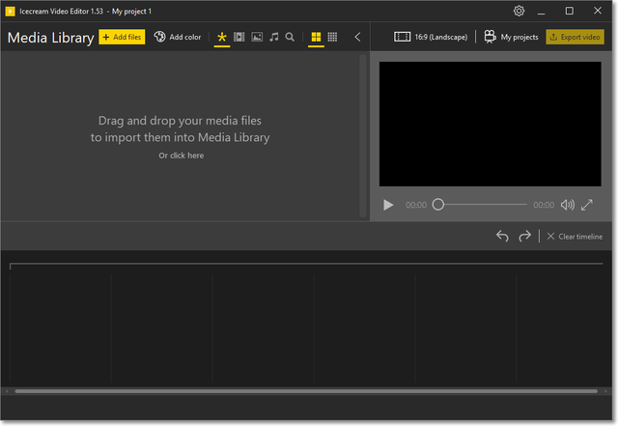Expand preview to fullscreen
Image resolution: width=618 pixels, height=426 pixels.
tap(587, 205)
